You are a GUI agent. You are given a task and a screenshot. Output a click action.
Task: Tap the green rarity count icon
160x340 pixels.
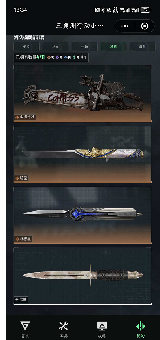74,57
